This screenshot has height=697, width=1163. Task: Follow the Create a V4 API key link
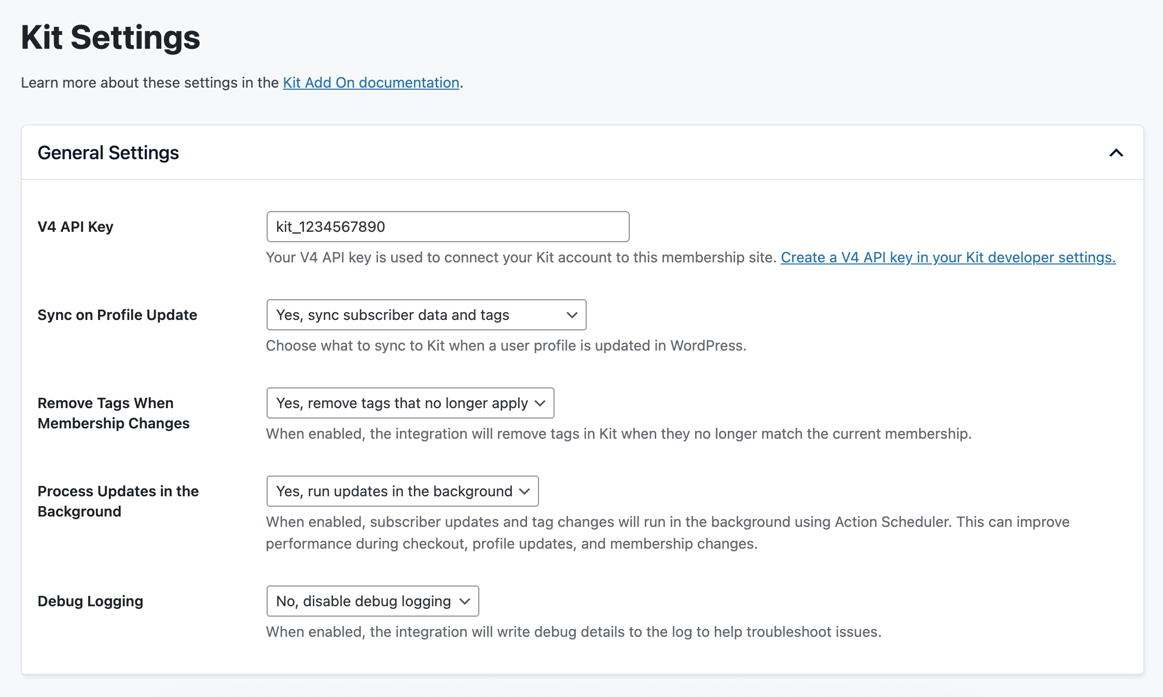point(948,257)
